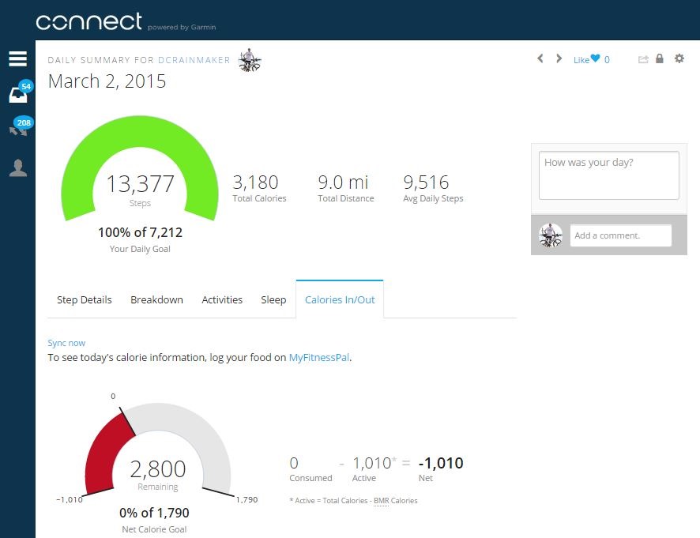
Task: Go to next day arrow
Action: [559, 58]
